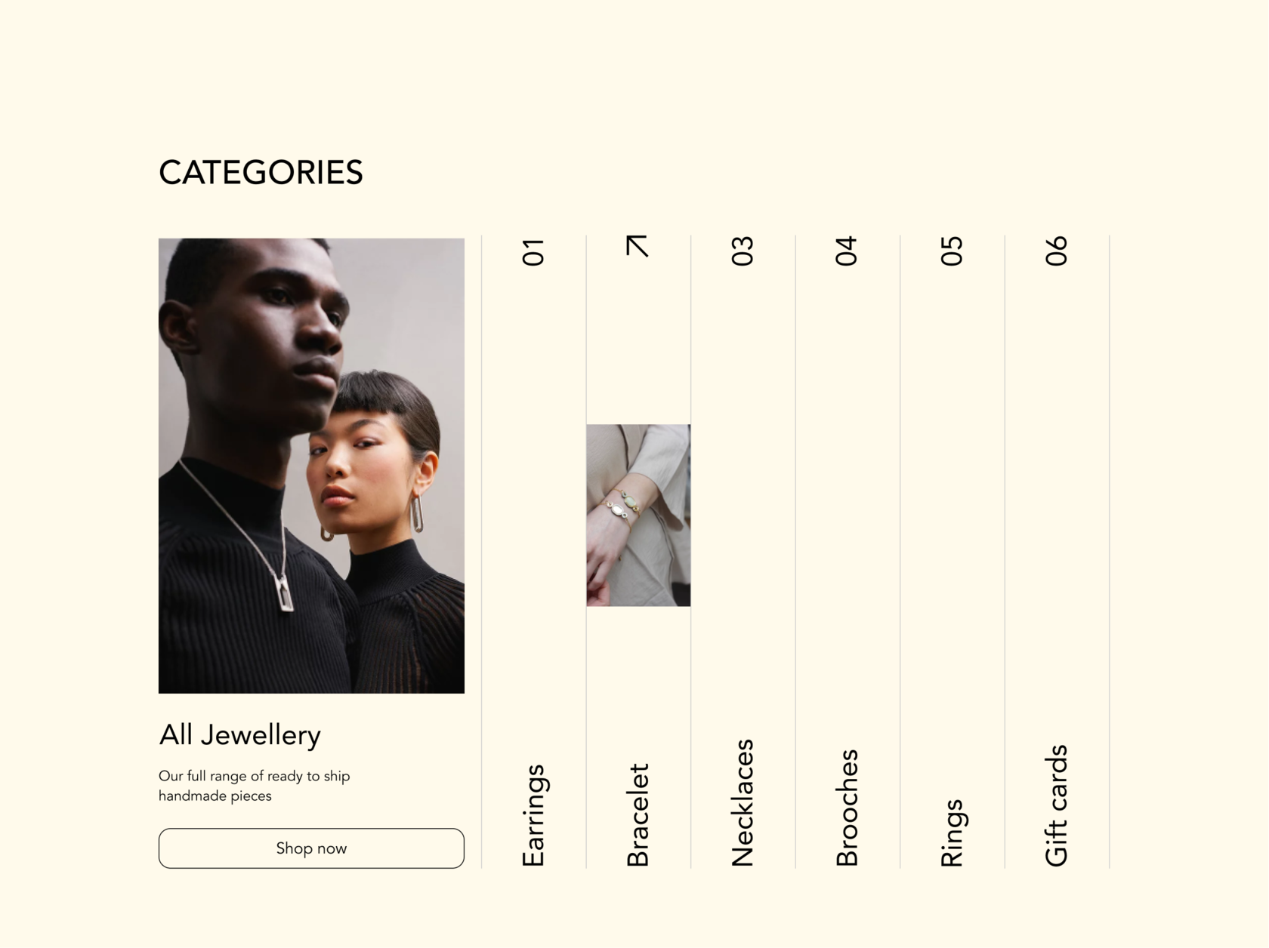Open the bracelet photo thumbnail
1269x948 pixels.
[638, 515]
